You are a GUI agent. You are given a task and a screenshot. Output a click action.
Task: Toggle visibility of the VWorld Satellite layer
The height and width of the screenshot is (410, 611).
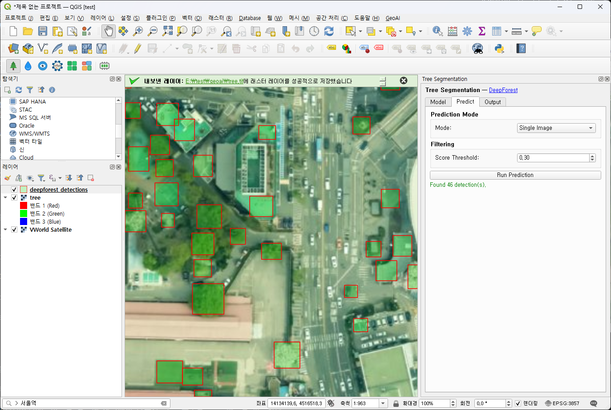pyautogui.click(x=14, y=229)
